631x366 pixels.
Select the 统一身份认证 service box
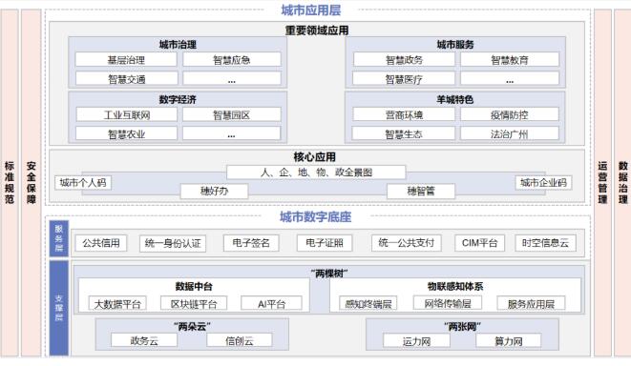pos(173,243)
